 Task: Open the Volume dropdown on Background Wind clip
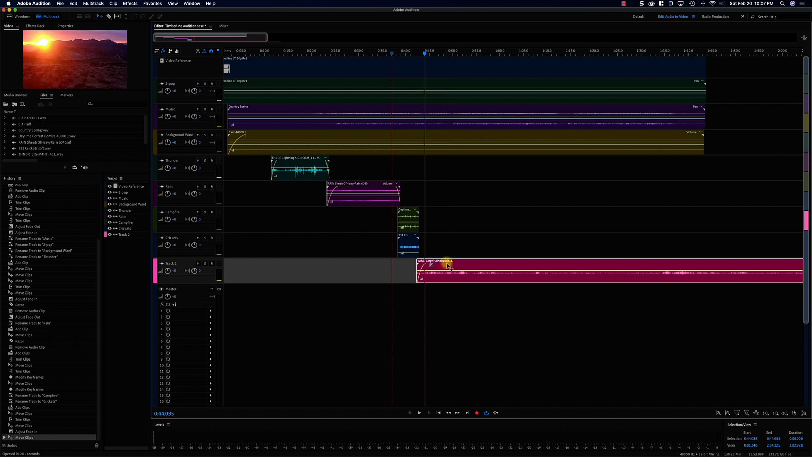[x=700, y=132]
